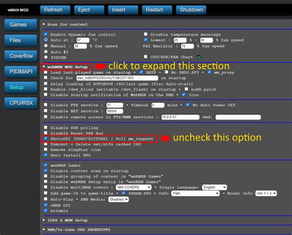Toggle the CPU/RSX/FAN Chart checkbox
This screenshot has width=292, height=235.
click(x=145, y=57)
